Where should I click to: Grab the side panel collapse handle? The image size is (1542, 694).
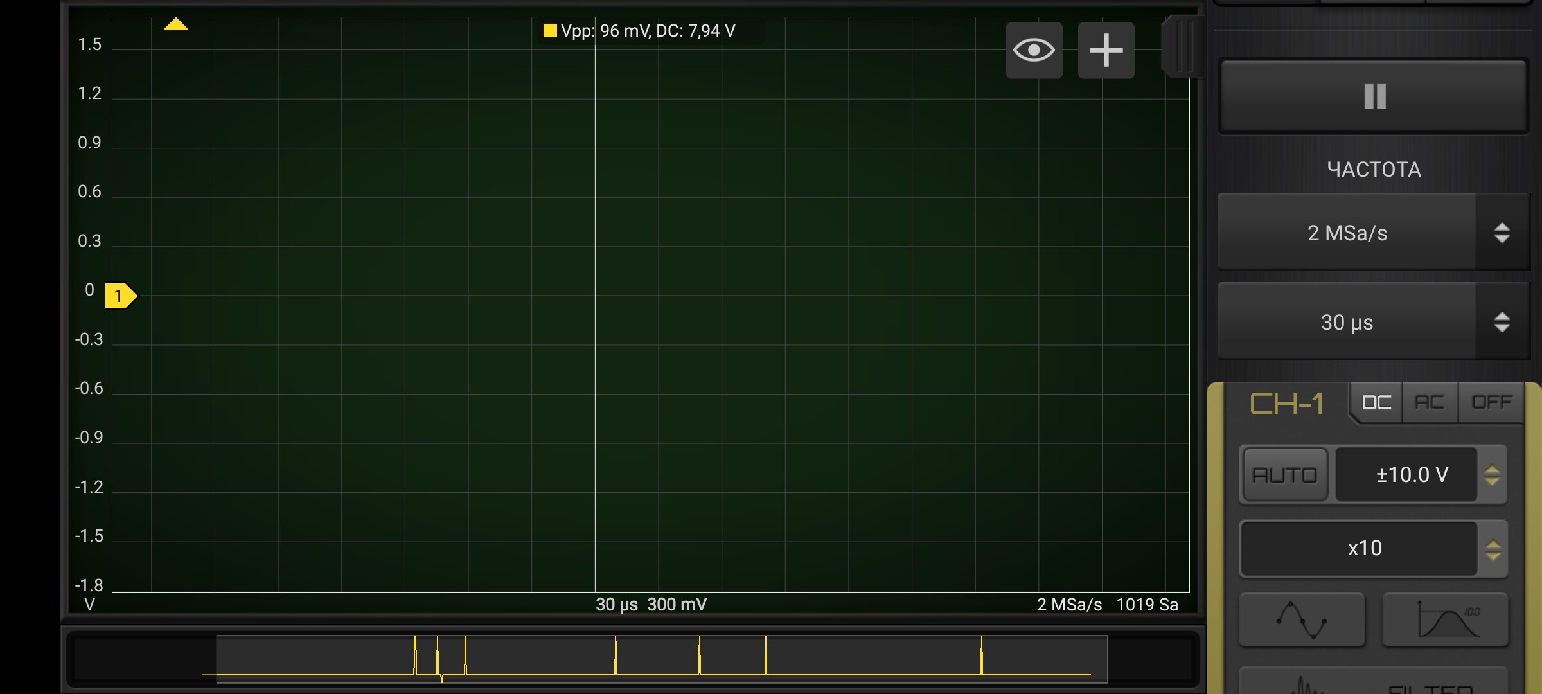click(1183, 46)
